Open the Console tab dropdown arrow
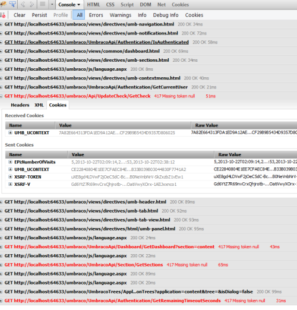Screen dimensions: 297x310 [79, 5]
